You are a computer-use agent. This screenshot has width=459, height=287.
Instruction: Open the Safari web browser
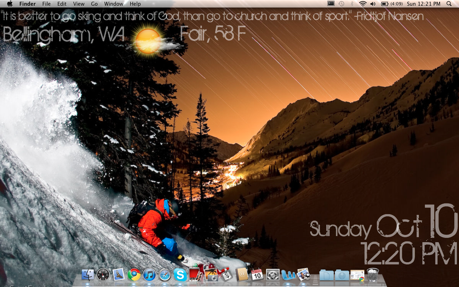click(x=165, y=276)
